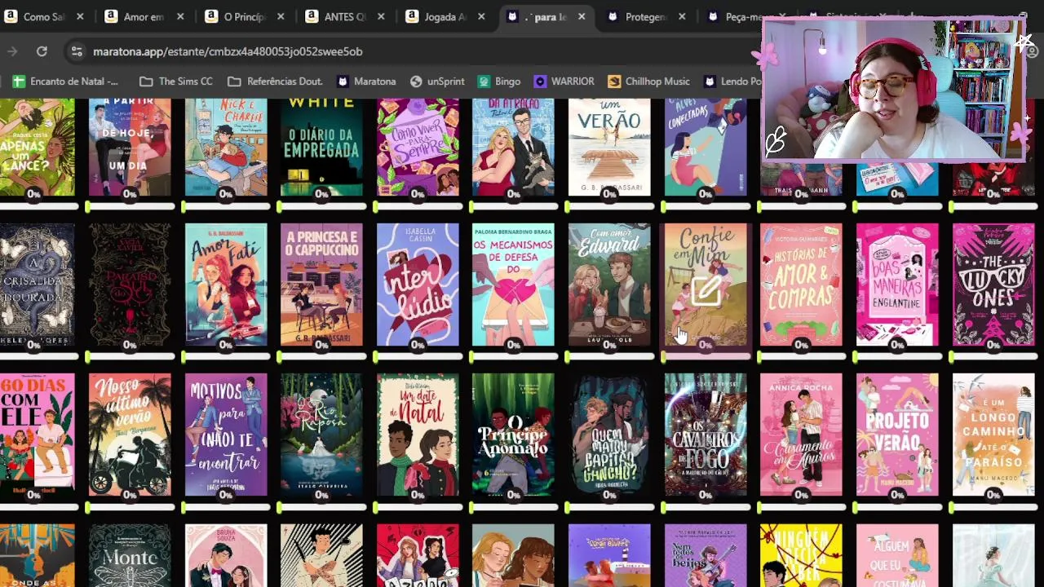Go forward with browser forward arrow
Screen dimensions: 1044x587
(12, 51)
